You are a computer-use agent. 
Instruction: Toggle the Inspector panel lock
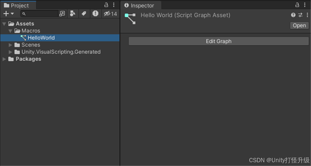click(297, 5)
